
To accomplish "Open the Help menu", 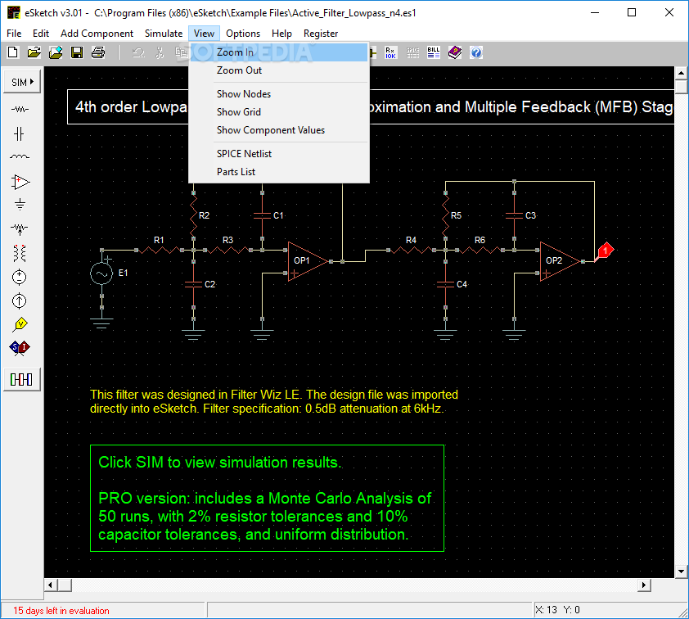I will [x=281, y=34].
